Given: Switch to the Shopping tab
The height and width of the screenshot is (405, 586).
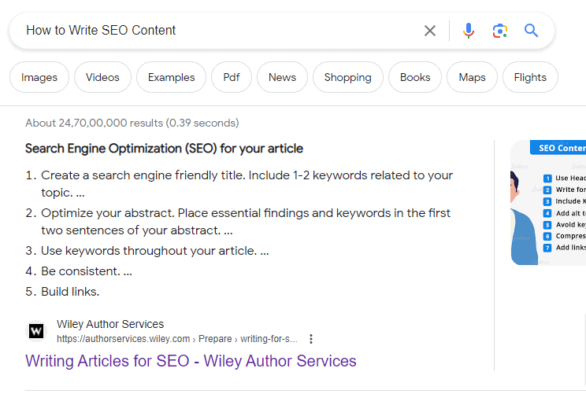Looking at the screenshot, I should click(x=347, y=77).
